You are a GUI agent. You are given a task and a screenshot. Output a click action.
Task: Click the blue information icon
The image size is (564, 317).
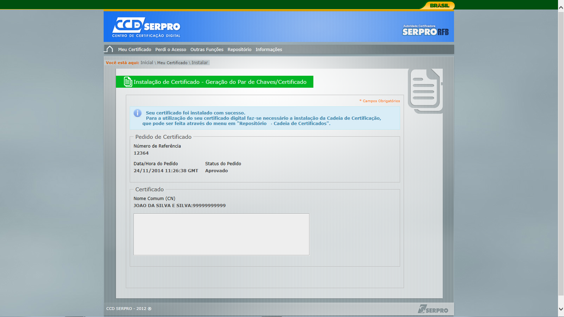137,113
